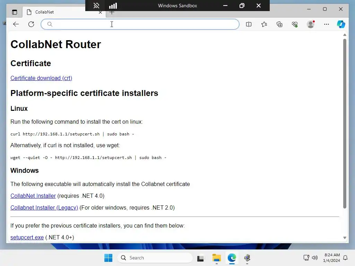
Task: Open the clock showing 8:24 AM
Action: click(332, 258)
